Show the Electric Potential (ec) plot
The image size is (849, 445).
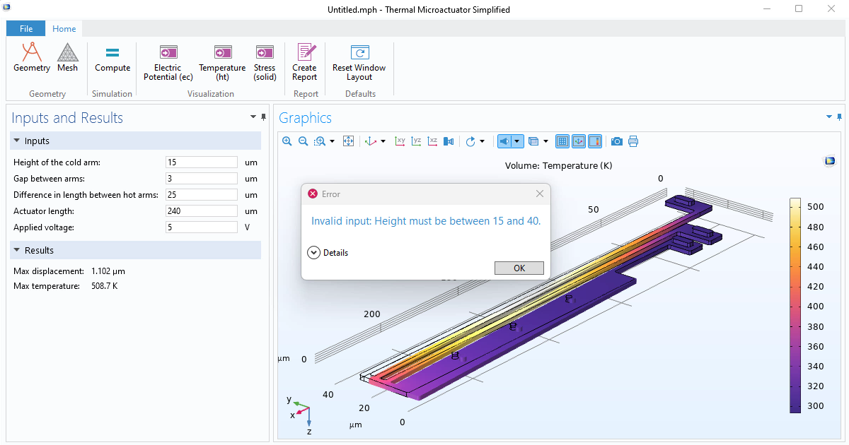tap(168, 62)
